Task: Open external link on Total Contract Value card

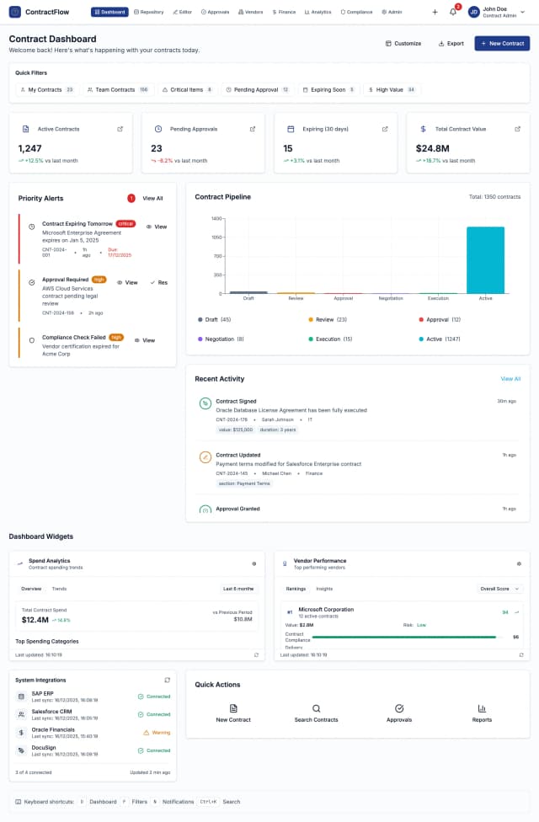Action: [x=517, y=129]
